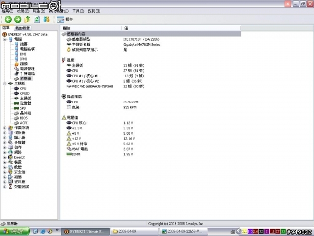Image resolution: width=314 pixels, height=236 pixels.
Task: Open the 報告 report toolbar button
Action: click(65, 19)
